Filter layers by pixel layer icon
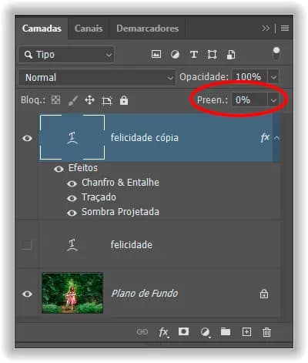The image size is (308, 363). pyautogui.click(x=156, y=54)
